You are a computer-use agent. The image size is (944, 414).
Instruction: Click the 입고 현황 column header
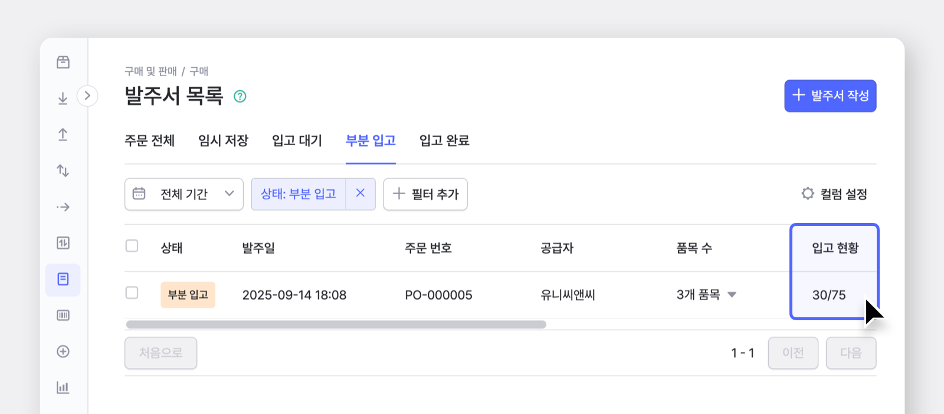[835, 248]
